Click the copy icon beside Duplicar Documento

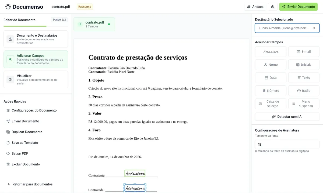(x=8, y=132)
